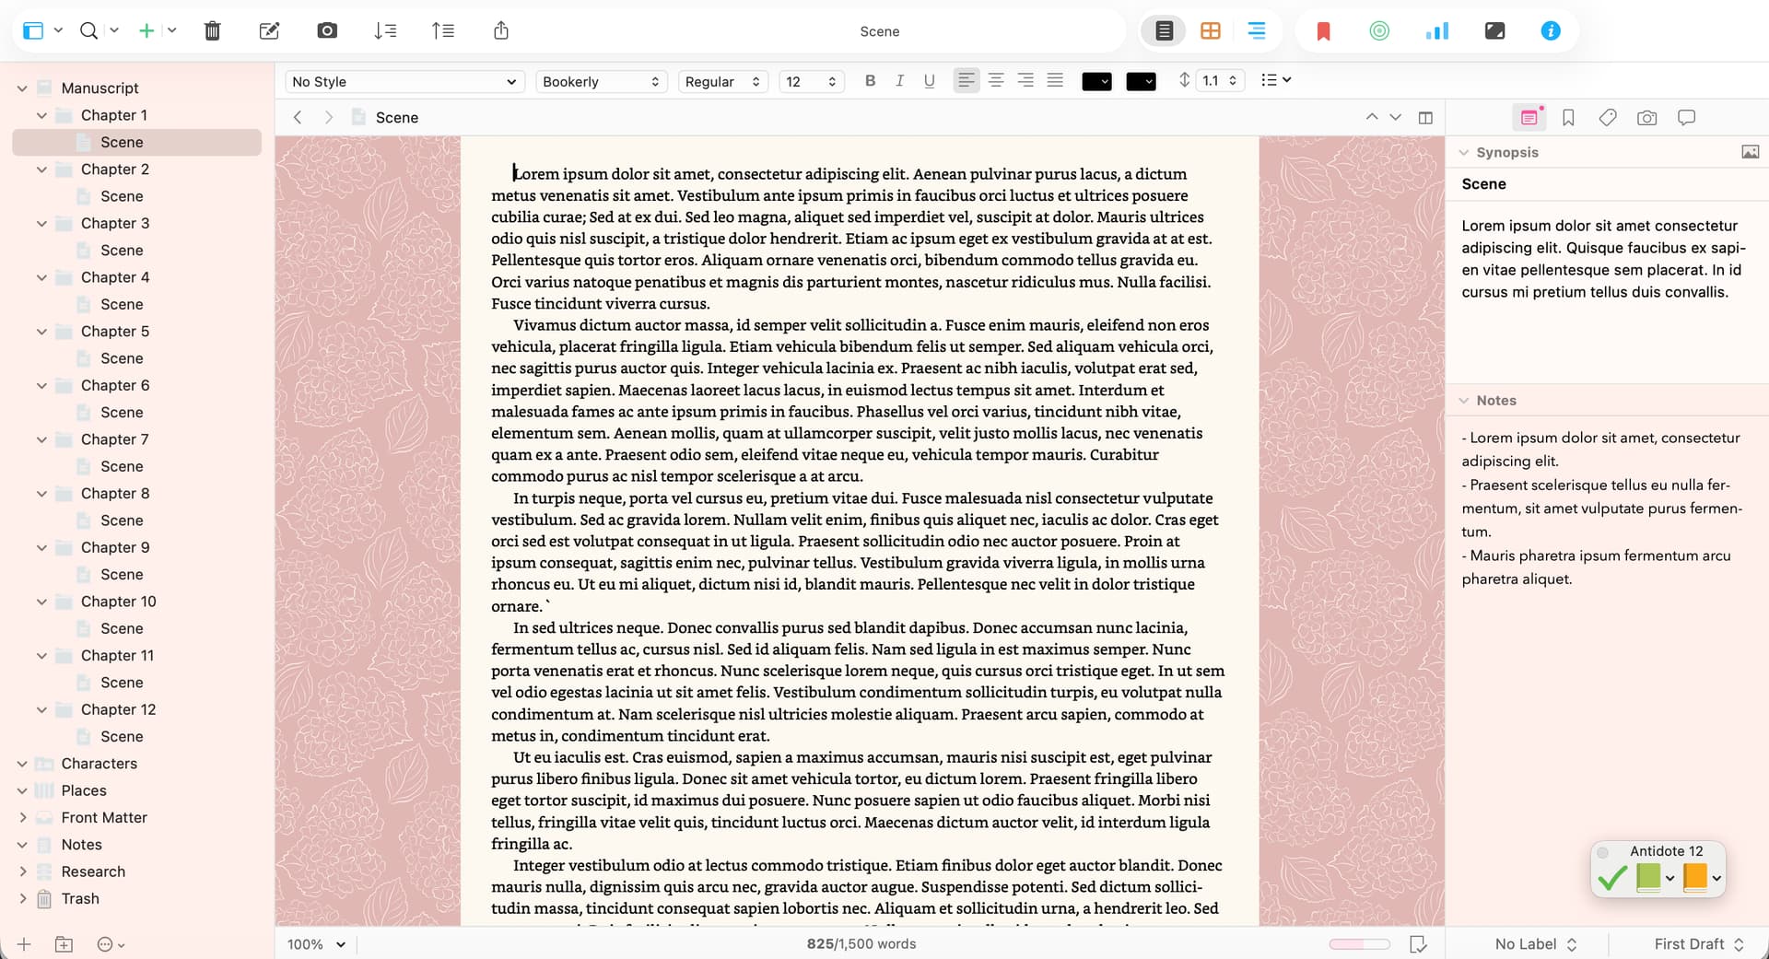Open the Project Targets icon

tap(1378, 31)
